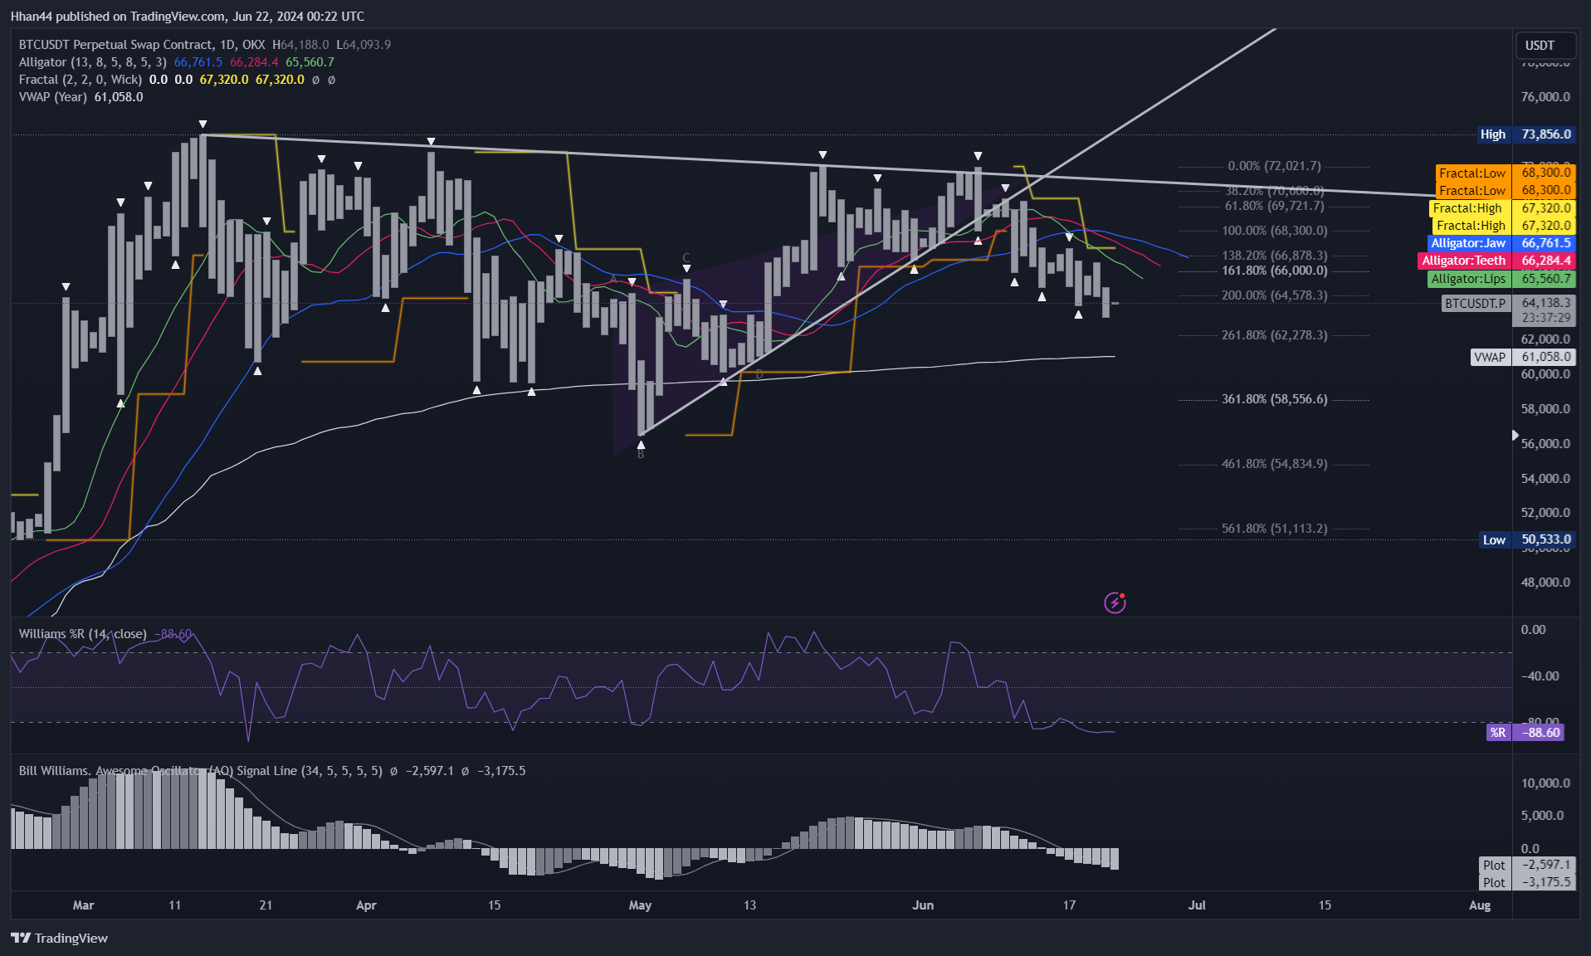The image size is (1591, 956).
Task: Click the Jun label on the time axis
Action: [x=923, y=905]
